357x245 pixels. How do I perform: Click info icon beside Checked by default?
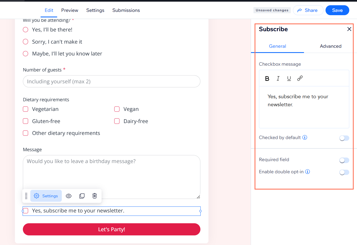[x=305, y=137]
